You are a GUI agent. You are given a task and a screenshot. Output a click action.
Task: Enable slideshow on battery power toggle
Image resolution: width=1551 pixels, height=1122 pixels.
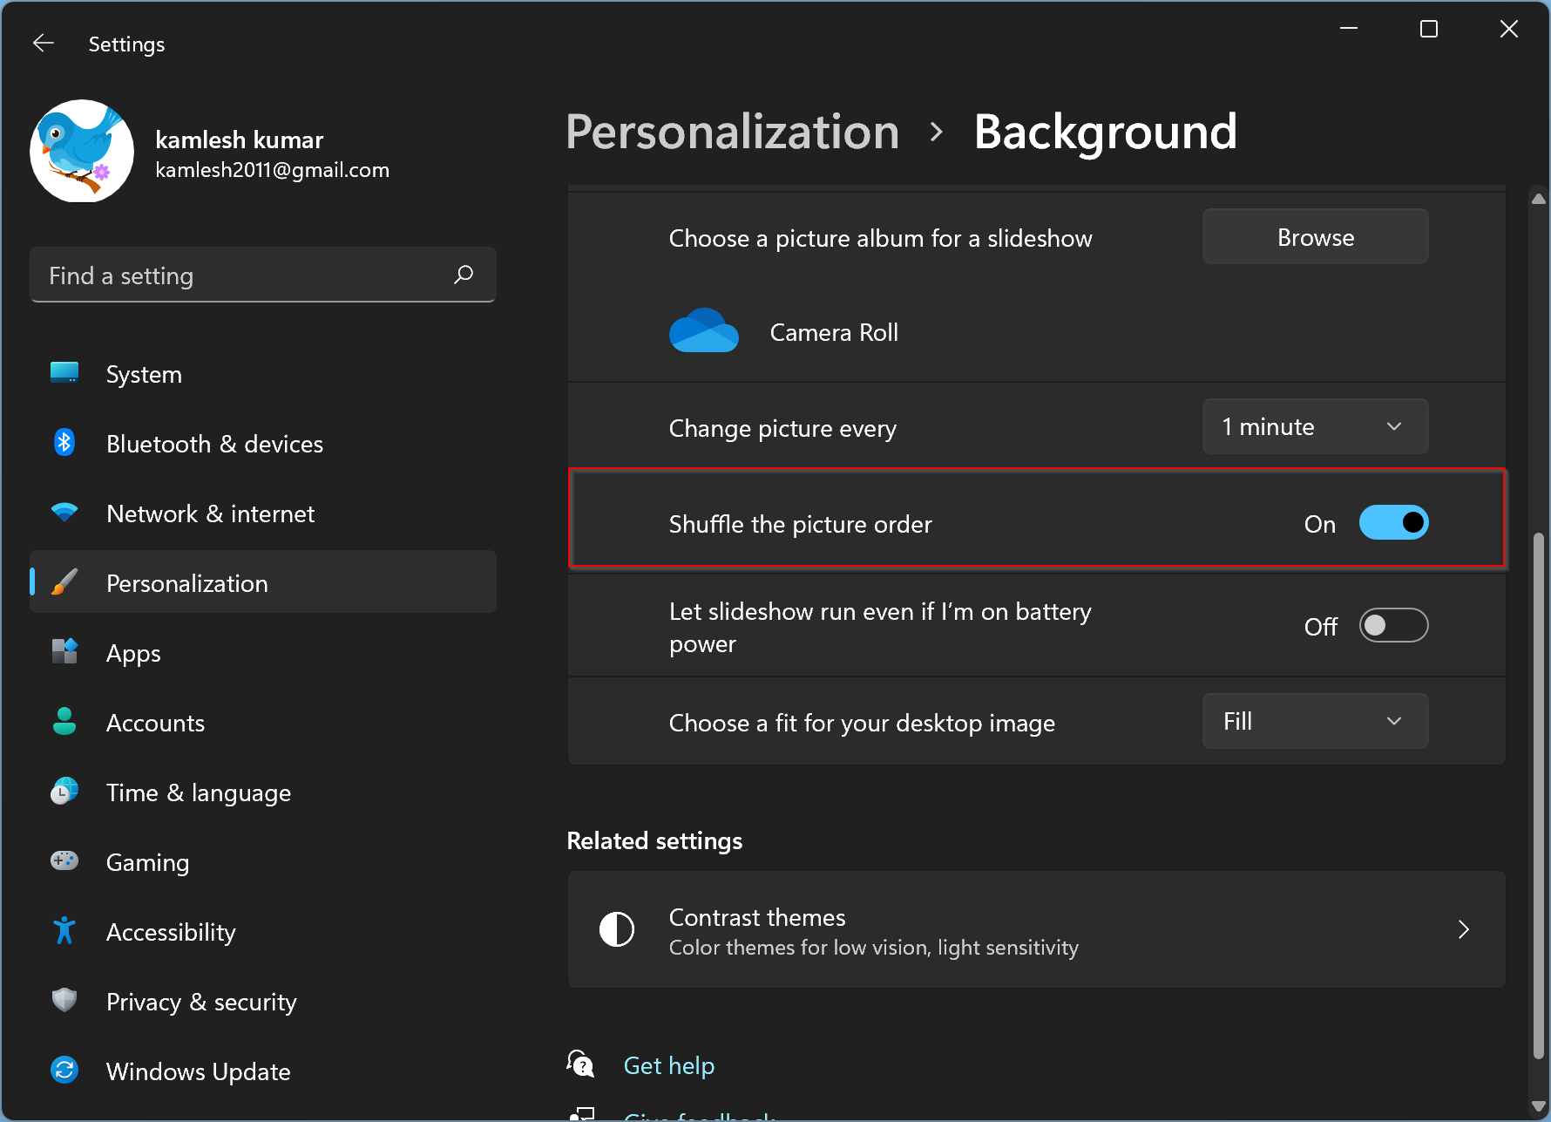click(1393, 626)
